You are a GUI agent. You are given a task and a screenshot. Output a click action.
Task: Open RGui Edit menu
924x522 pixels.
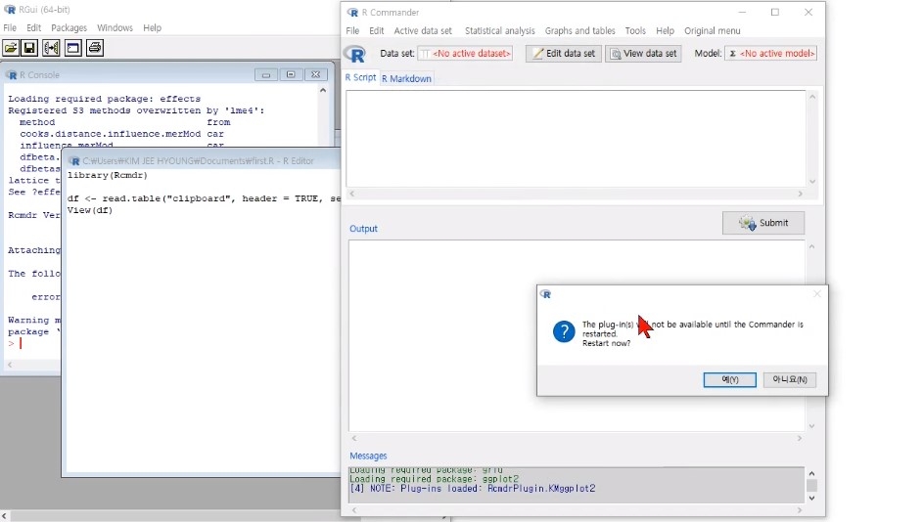[33, 27]
